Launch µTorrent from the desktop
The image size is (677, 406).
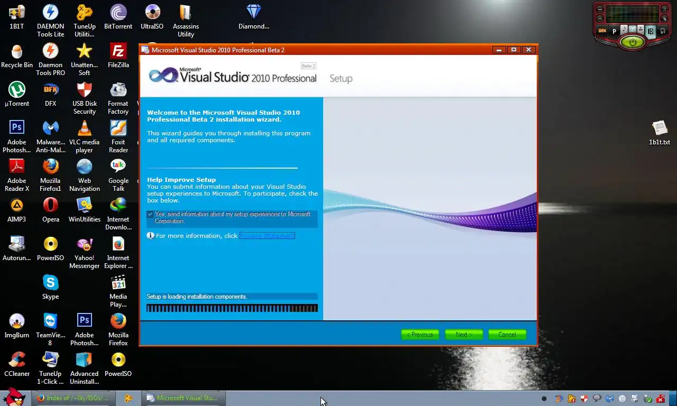(17, 94)
